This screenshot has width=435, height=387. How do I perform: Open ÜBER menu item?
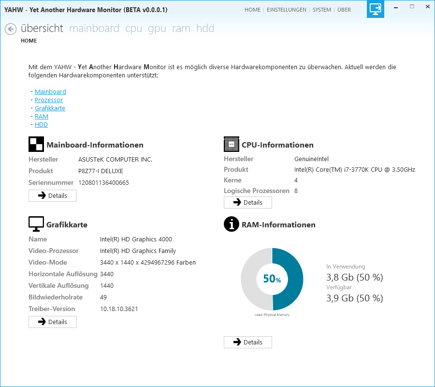tap(344, 10)
